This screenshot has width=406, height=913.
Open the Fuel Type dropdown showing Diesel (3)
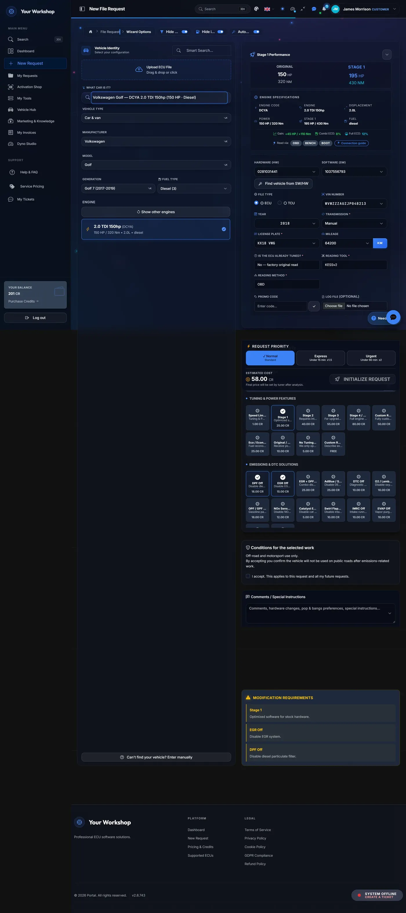[x=194, y=188]
